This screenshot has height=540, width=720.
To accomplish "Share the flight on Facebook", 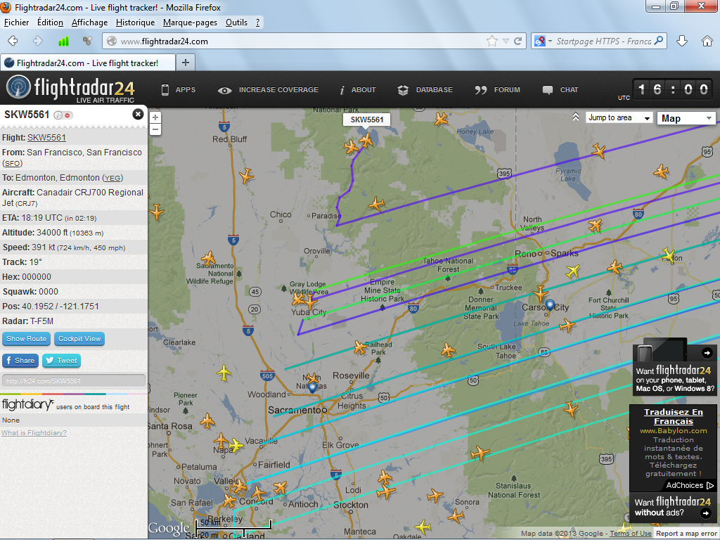I will [x=20, y=361].
